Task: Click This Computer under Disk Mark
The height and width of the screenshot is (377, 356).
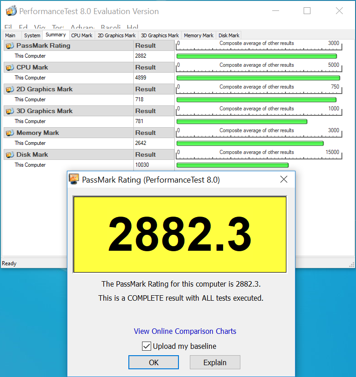Action: click(x=30, y=165)
